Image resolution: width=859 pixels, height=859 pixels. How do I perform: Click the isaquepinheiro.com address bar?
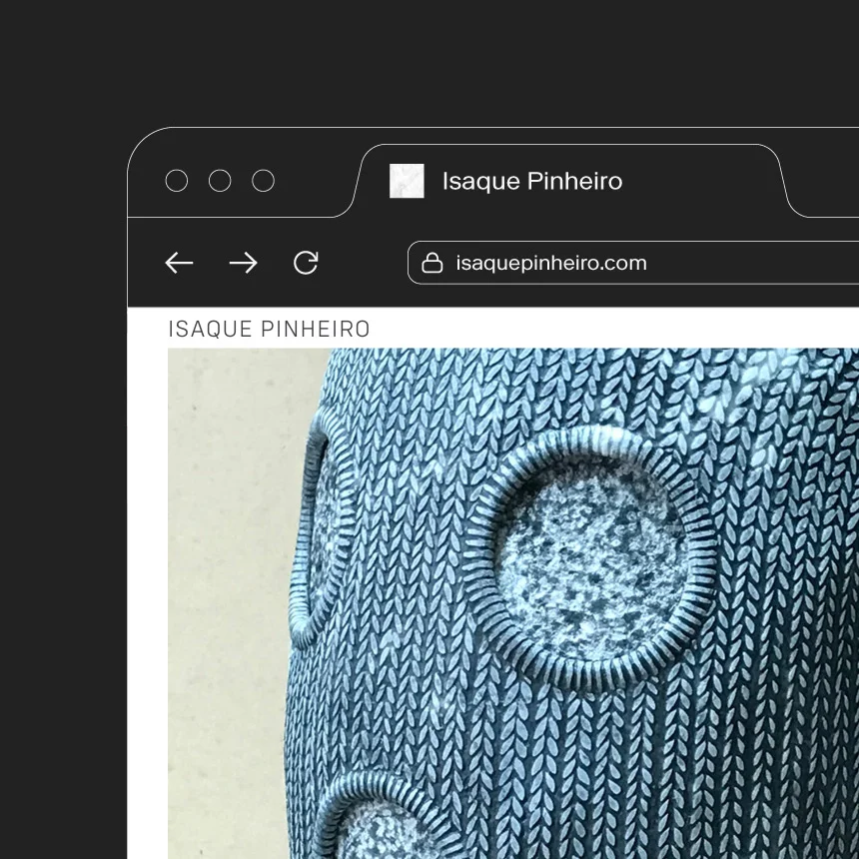tap(633, 263)
